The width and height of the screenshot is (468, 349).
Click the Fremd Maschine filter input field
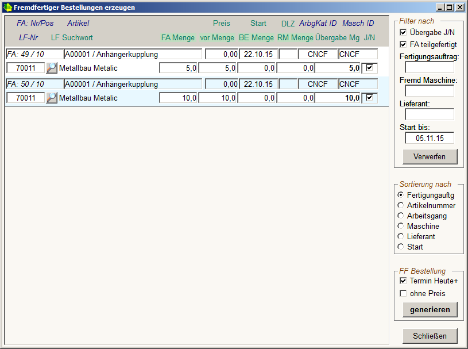coord(430,91)
